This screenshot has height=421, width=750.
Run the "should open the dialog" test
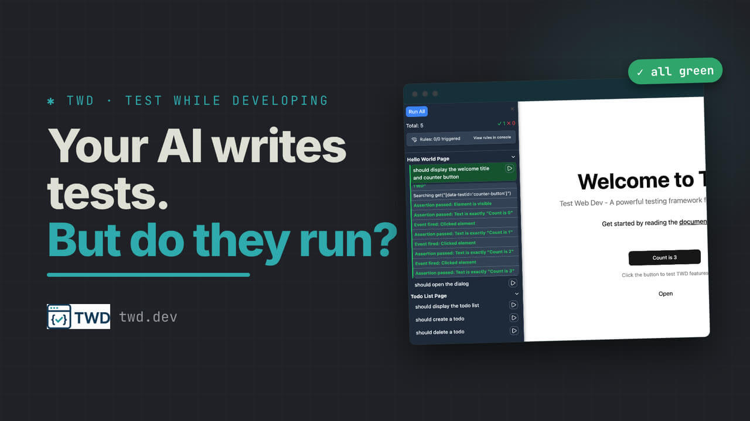pos(513,283)
